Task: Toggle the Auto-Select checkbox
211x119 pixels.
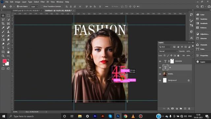Action: tap(18, 7)
